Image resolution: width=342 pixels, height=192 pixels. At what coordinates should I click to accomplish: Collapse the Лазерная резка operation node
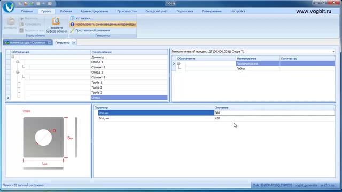click(x=178, y=63)
